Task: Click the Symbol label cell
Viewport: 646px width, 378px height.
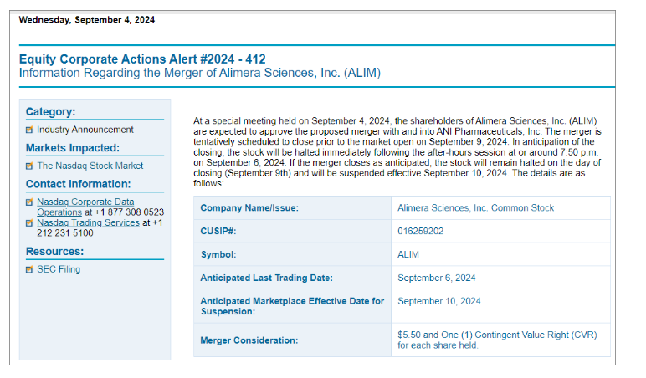Action: (x=292, y=254)
